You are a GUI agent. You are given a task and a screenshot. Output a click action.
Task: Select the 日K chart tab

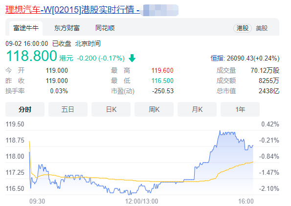(111, 109)
